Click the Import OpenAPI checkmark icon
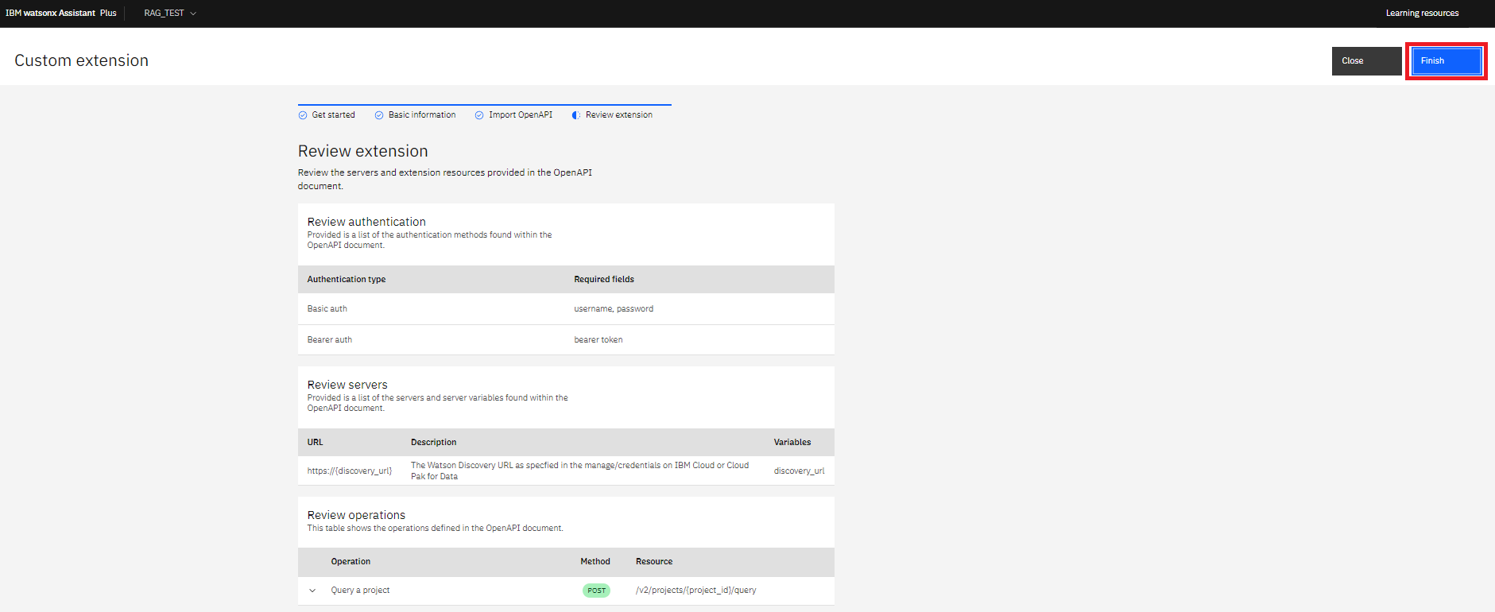Image resolution: width=1495 pixels, height=612 pixels. coord(479,115)
